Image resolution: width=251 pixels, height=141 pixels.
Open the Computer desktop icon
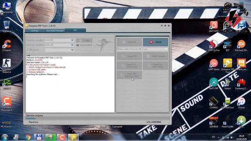click(x=7, y=7)
